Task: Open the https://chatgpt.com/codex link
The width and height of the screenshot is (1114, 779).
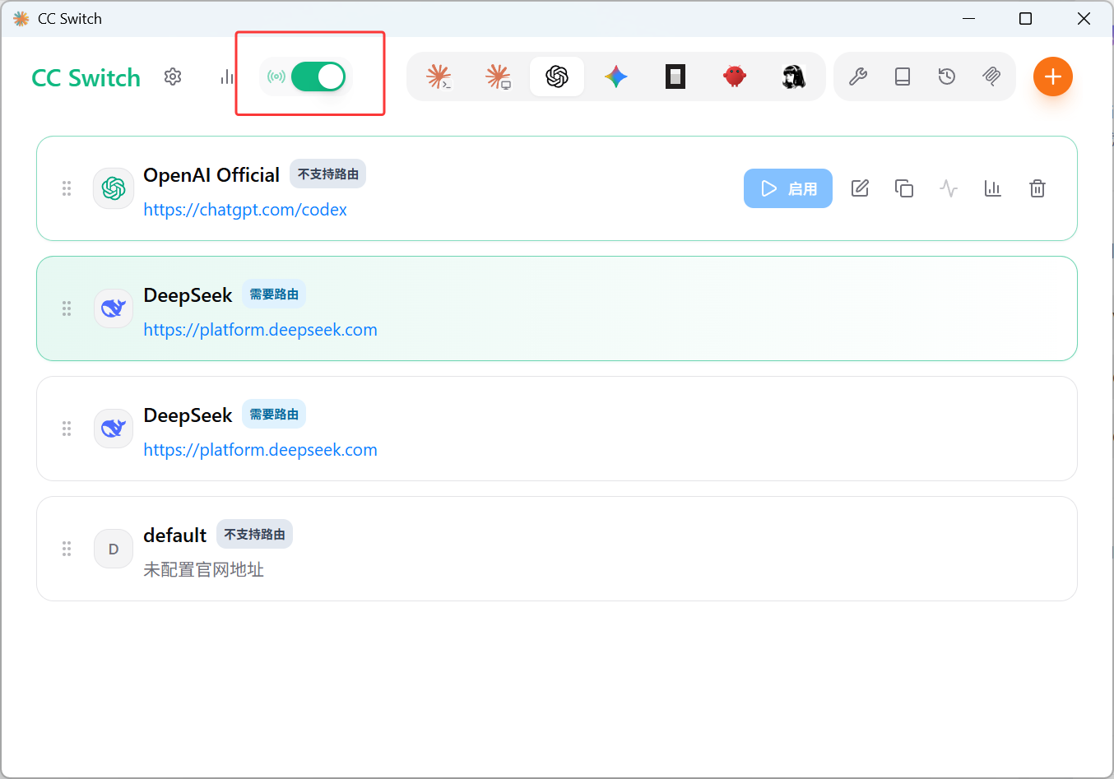Action: [x=245, y=210]
